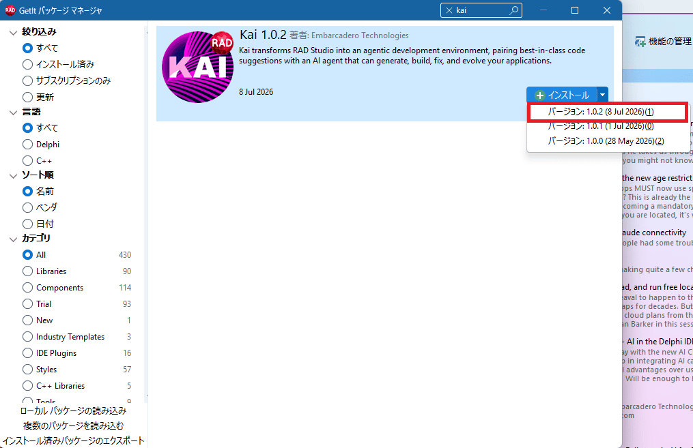Select the New category
This screenshot has height=448, width=693.
pyautogui.click(x=27, y=320)
